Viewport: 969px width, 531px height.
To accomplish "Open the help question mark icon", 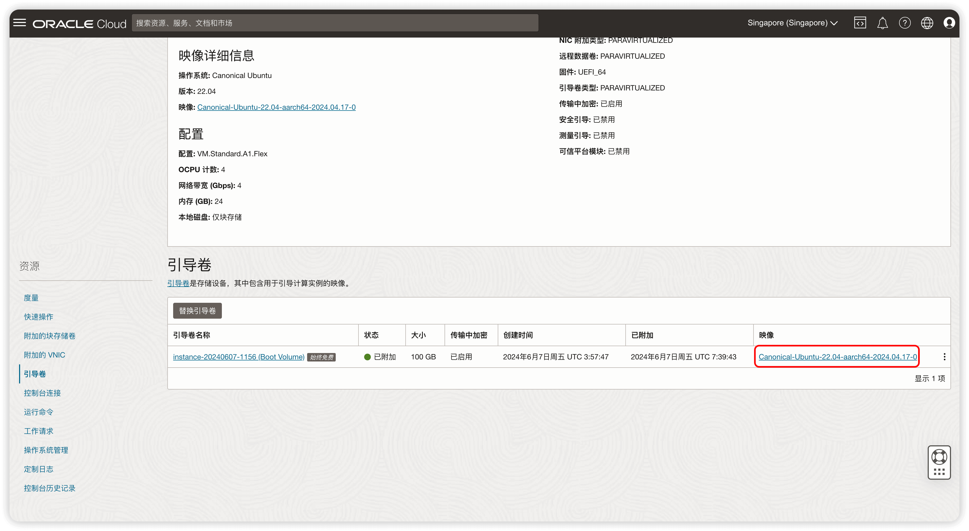I will (905, 23).
